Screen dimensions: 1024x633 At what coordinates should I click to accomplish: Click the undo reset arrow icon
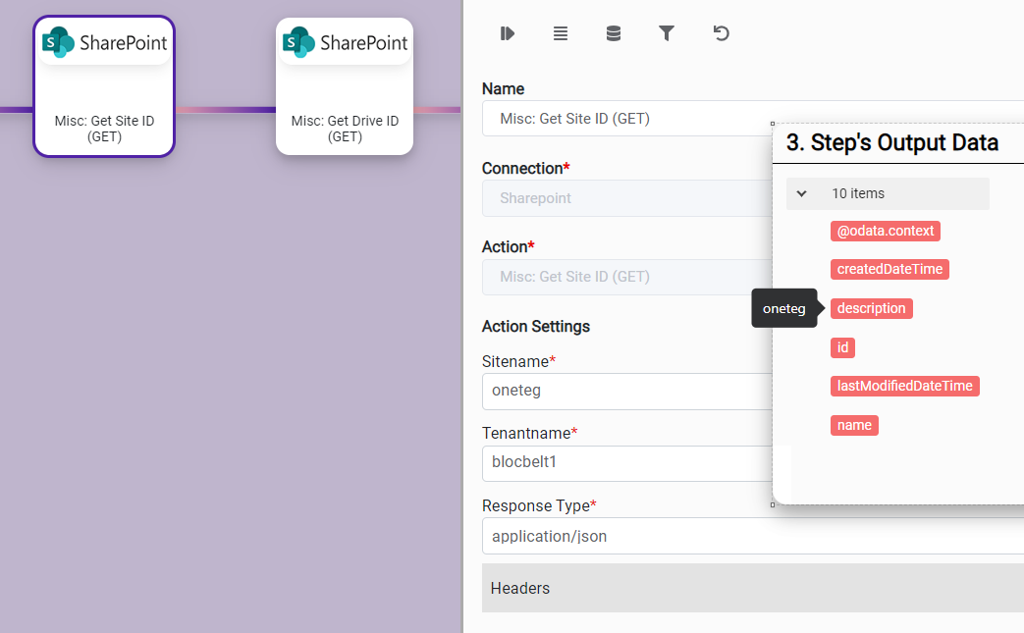click(721, 34)
